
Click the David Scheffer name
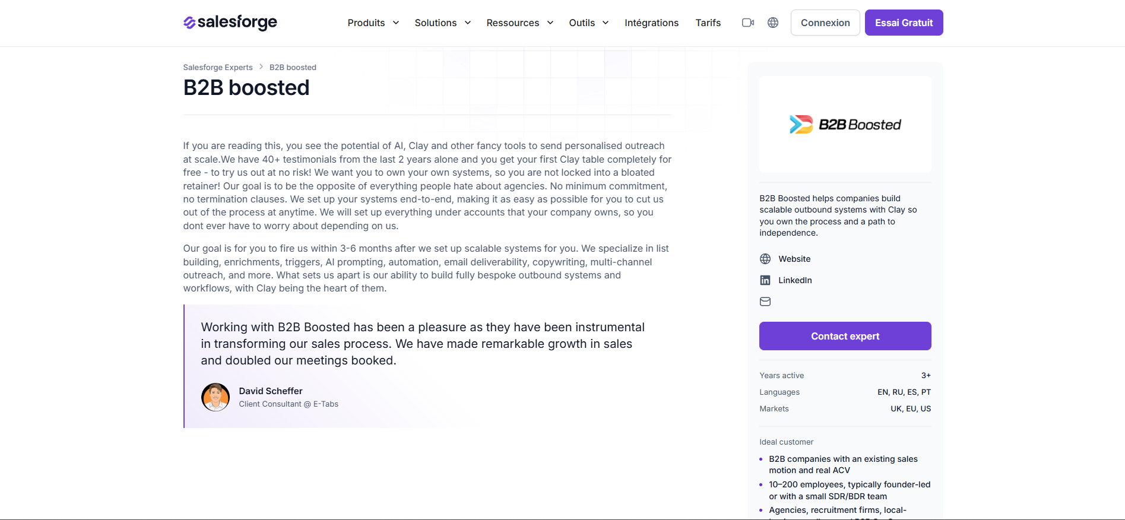(271, 391)
